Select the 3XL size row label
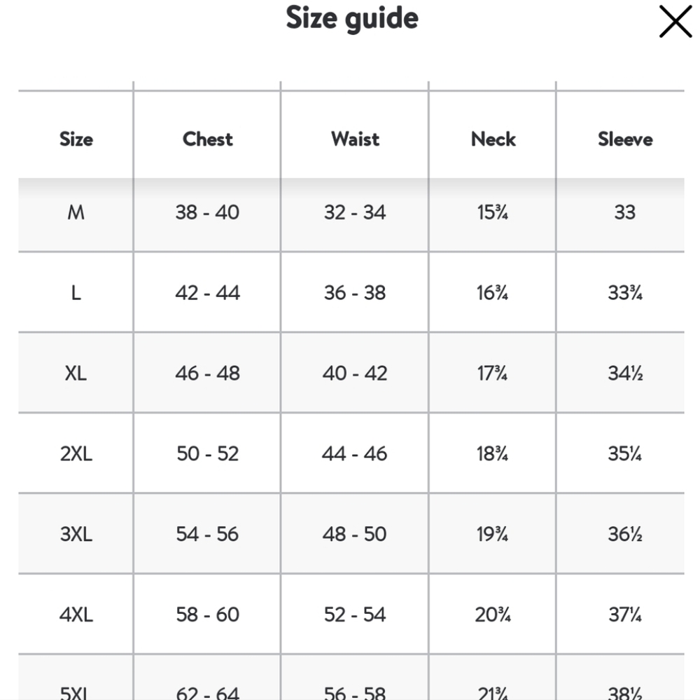 [76, 534]
